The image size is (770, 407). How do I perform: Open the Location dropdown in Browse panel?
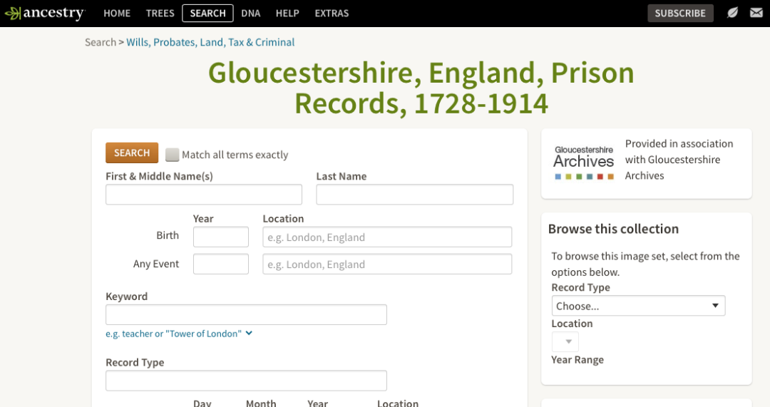(x=565, y=341)
